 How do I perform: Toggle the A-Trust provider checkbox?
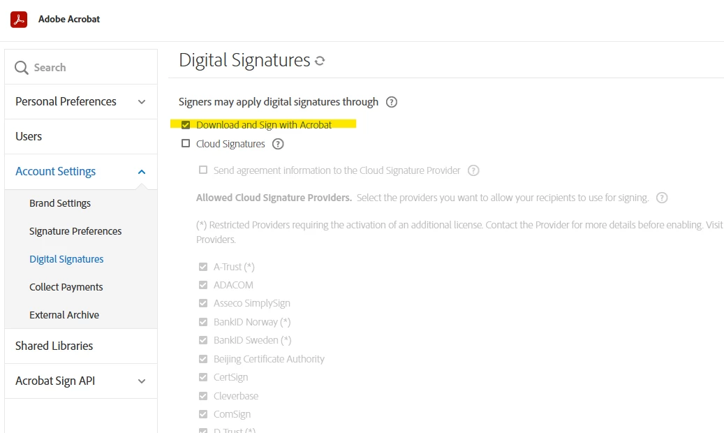(203, 267)
